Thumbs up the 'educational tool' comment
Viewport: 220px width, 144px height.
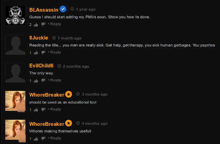coord(36,110)
